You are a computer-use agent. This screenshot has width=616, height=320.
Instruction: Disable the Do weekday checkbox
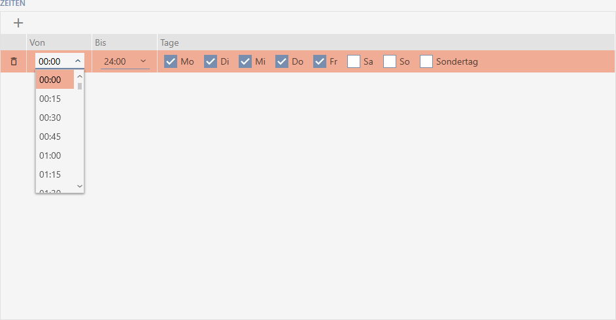(282, 61)
